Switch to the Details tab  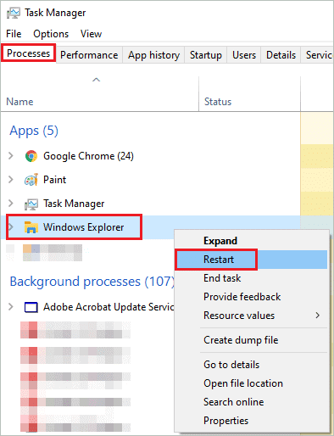click(281, 55)
